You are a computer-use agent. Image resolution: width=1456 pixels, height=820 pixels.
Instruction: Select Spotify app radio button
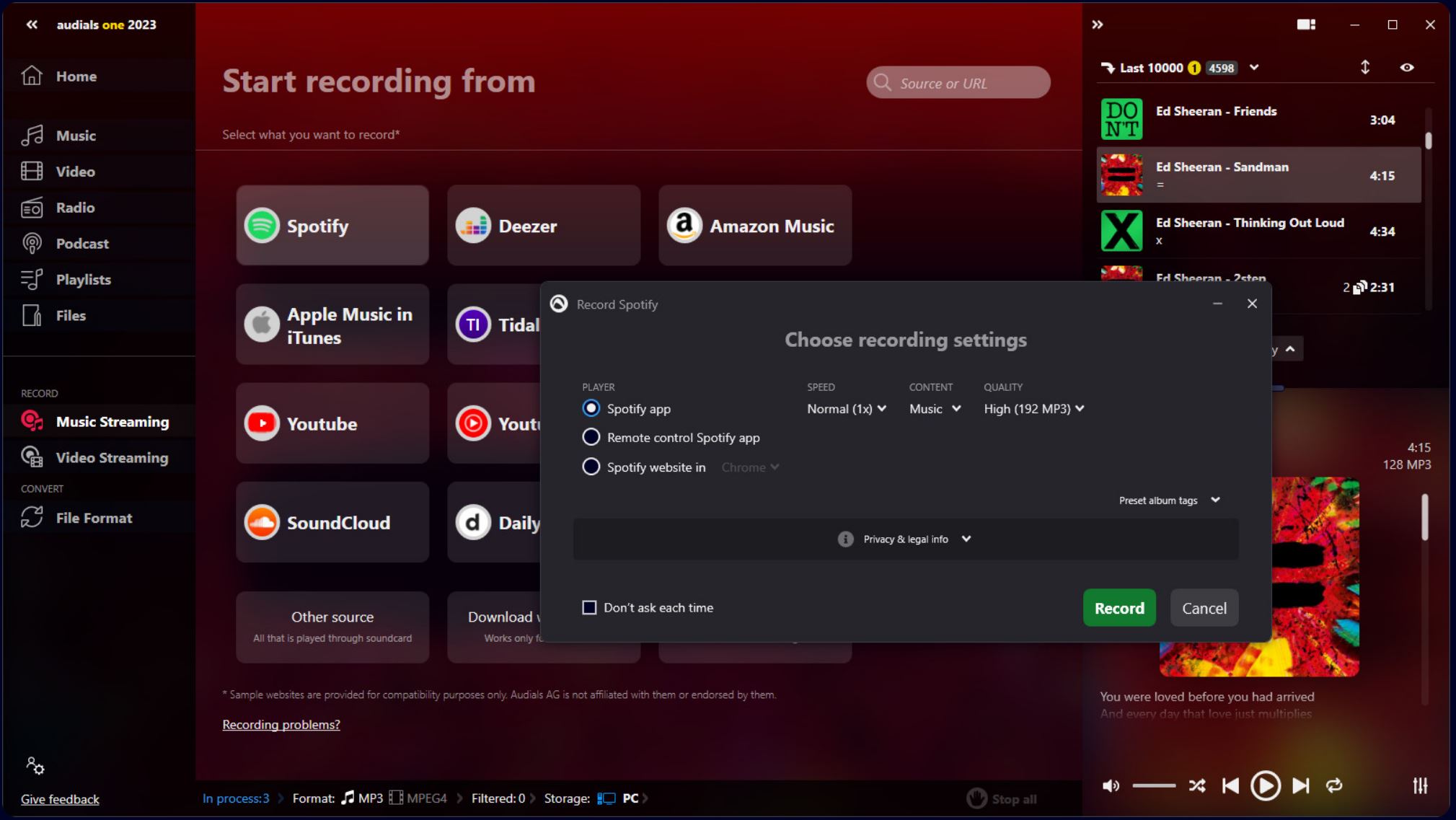coord(590,408)
